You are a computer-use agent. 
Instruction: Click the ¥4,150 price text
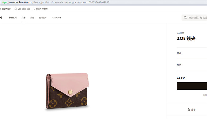point(181,78)
